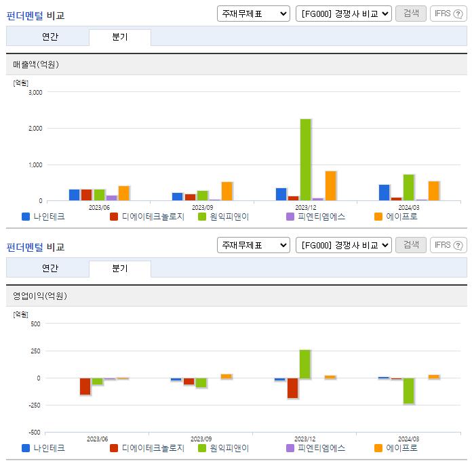Click the tall green 2023/12 revenue bar

click(x=306, y=160)
